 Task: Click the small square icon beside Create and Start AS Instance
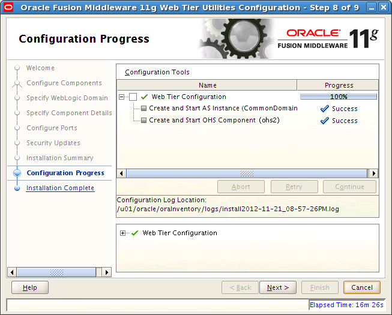pyautogui.click(x=143, y=108)
